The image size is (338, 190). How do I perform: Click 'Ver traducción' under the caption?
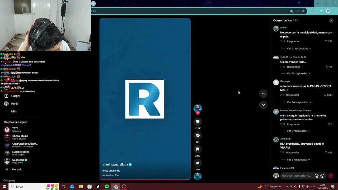click(x=110, y=175)
